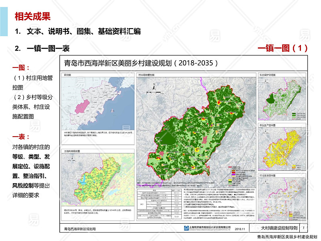Click the red label 一镇一图（1）
The image size is (321, 241).
(x=282, y=48)
